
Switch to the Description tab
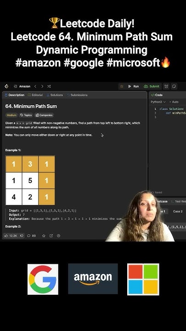14,95
